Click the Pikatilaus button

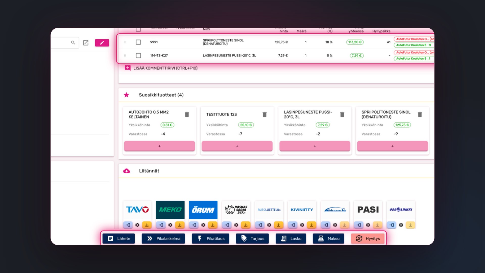(x=210, y=239)
